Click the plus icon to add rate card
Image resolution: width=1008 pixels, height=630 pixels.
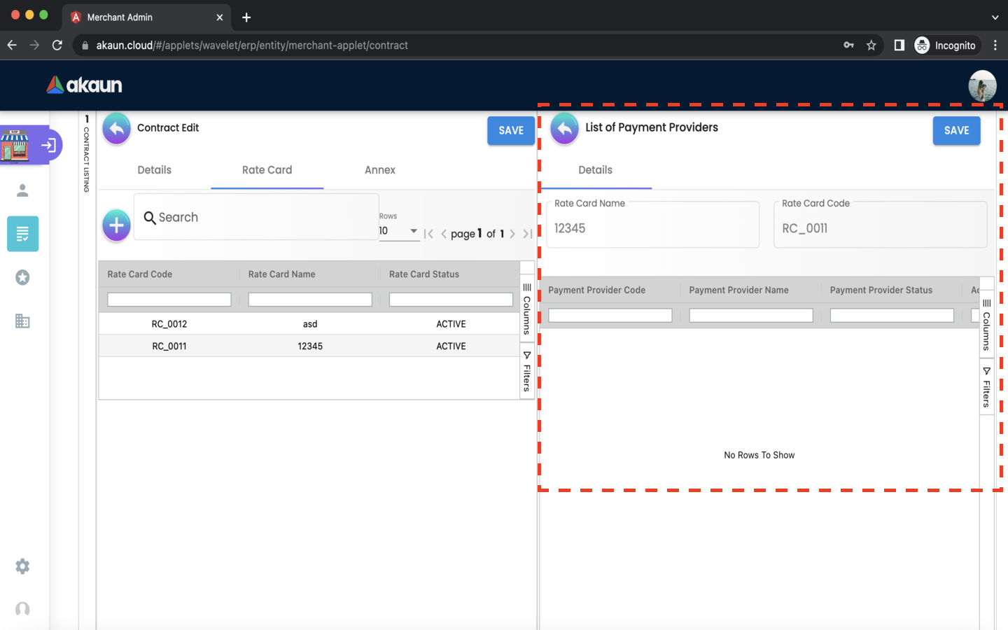[x=117, y=225]
